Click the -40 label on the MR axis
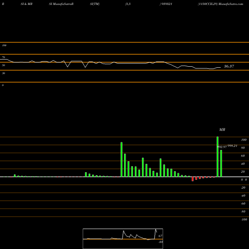The width and height of the screenshot is (249, 249). pos(243,196)
